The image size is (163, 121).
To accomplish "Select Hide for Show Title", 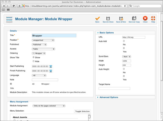I will [x=34, y=61].
